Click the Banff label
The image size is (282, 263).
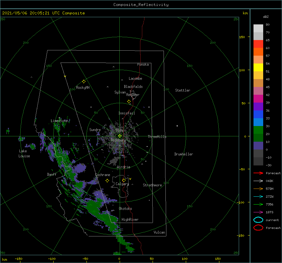click(x=52, y=174)
